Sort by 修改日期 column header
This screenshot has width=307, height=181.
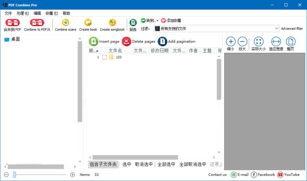(x=160, y=51)
